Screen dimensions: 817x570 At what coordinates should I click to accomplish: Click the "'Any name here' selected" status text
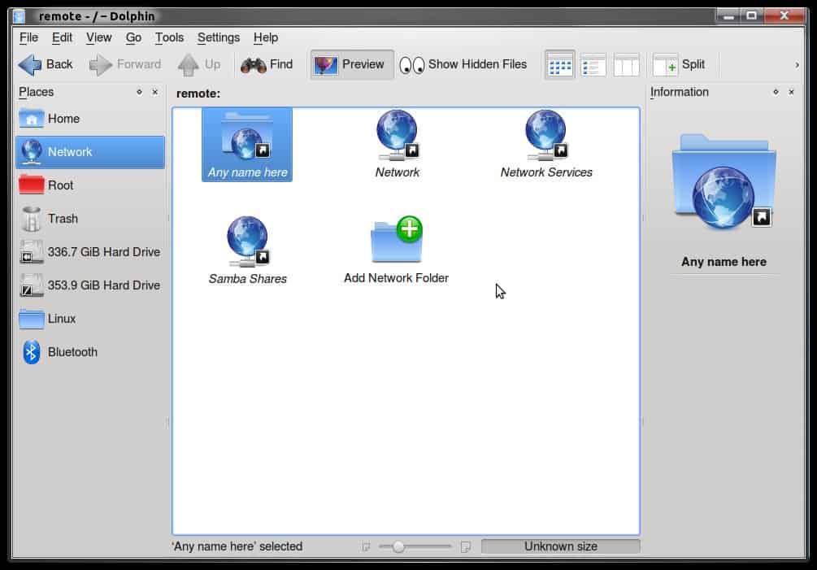tap(237, 546)
